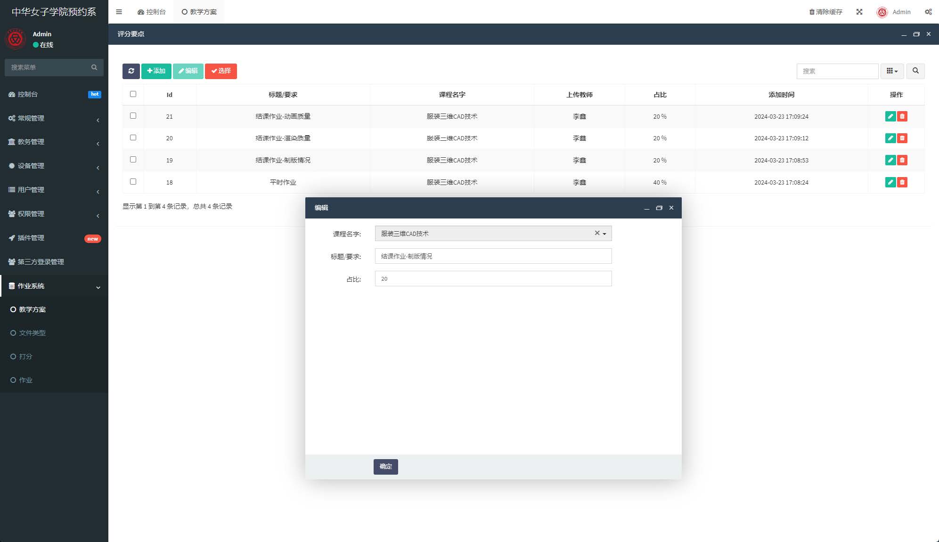Open 第三方登录管理 in the sidebar
This screenshot has width=939, height=542.
tap(54, 262)
